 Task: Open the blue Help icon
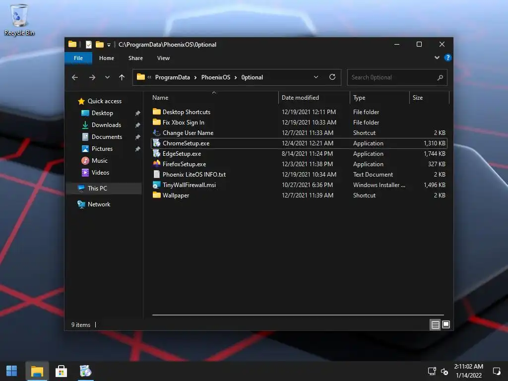click(448, 58)
